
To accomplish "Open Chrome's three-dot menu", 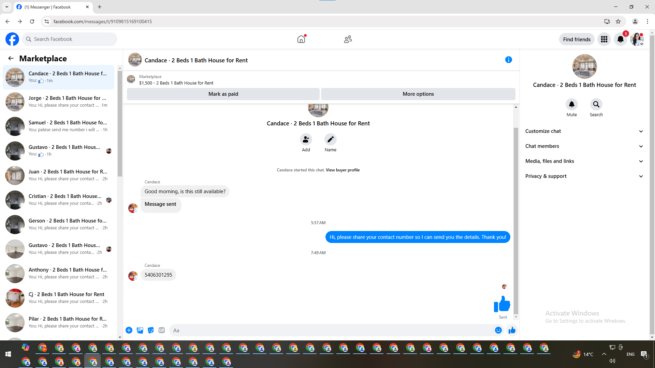I will coord(647,21).
